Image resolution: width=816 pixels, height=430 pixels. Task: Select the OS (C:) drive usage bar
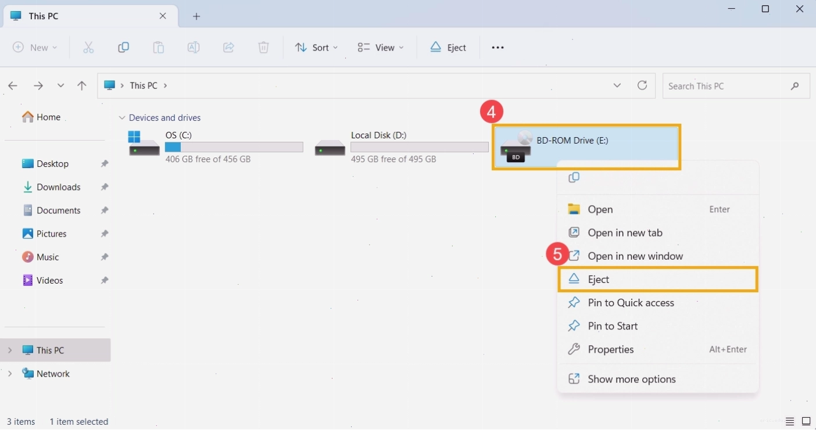click(x=234, y=148)
